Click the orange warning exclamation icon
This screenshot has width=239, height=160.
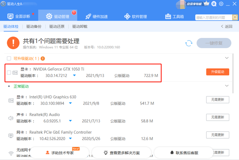[13, 43]
